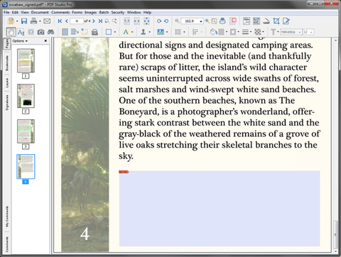This screenshot has height=257, width=341.
Task: Click the Save floppy disk icon
Action: 24,21
